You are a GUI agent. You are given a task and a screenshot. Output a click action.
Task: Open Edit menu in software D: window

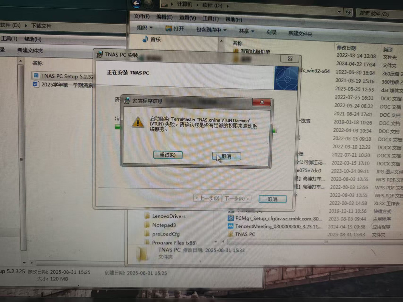pos(165,17)
